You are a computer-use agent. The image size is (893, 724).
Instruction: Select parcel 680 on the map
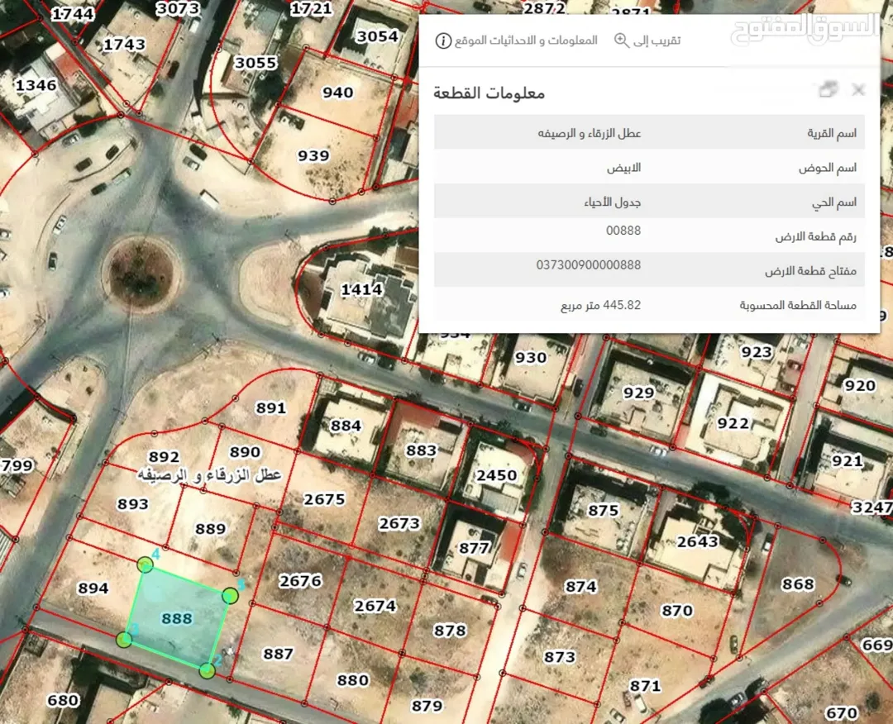pyautogui.click(x=63, y=699)
